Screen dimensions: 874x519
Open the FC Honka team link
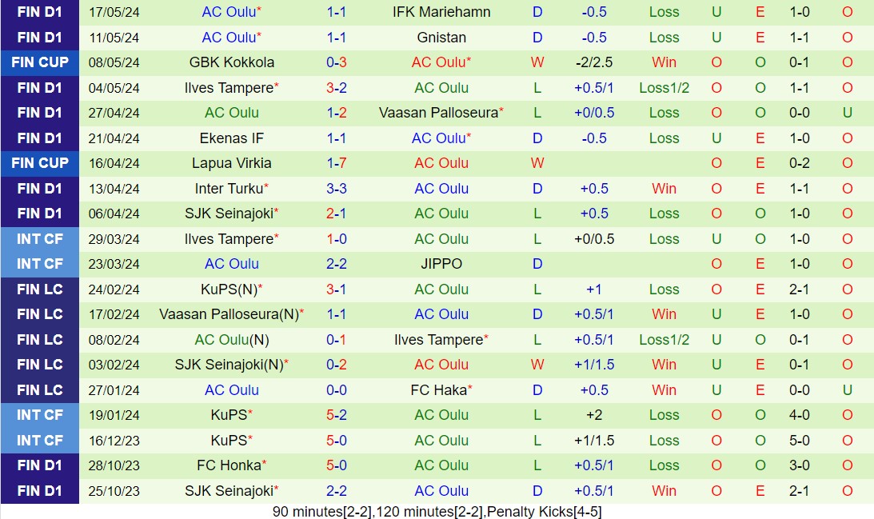229,465
